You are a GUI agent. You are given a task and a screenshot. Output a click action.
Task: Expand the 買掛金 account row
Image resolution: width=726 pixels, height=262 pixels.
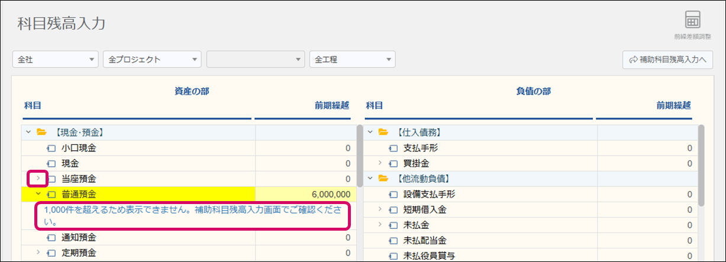coord(380,163)
